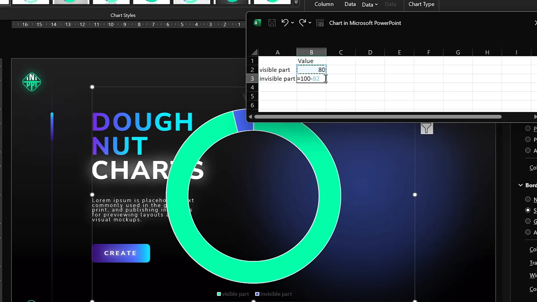Open the Undo history dropdown arrow

[x=293, y=23]
